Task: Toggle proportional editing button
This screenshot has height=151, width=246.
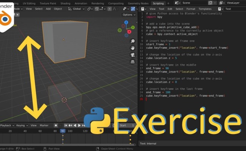Action: [x=109, y=9]
